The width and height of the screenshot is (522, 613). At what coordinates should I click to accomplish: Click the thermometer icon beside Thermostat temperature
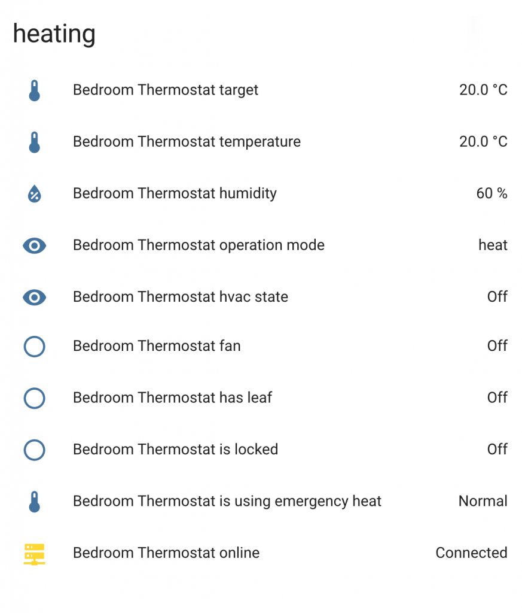coord(35,142)
